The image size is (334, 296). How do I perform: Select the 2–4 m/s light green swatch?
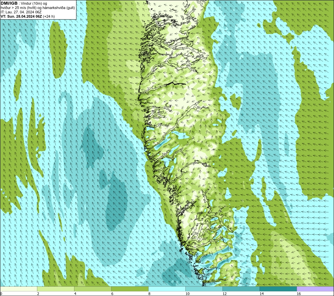[x=56, y=289]
